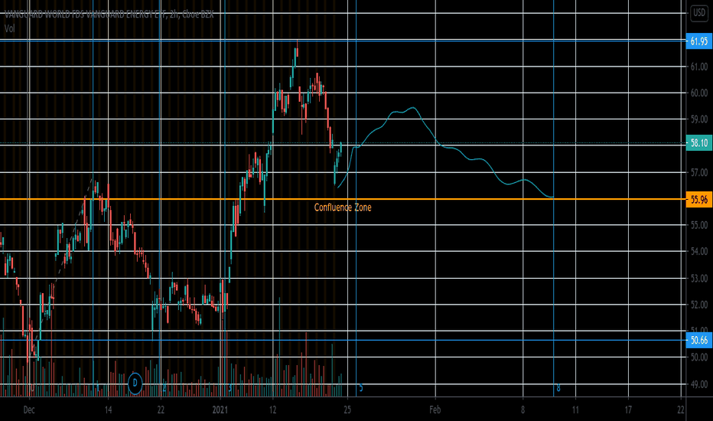Click the Dec date on time axis

(29, 410)
